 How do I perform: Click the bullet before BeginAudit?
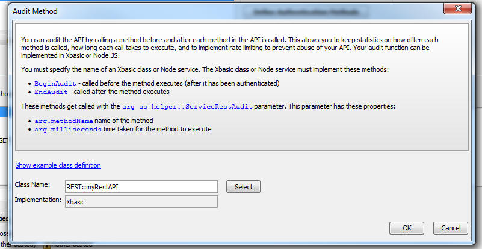30,84
